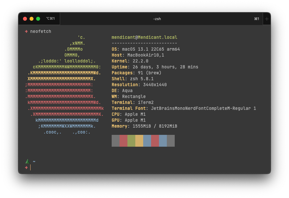
Task: Minimize via the yellow traffic light button
Action: pos(31,19)
